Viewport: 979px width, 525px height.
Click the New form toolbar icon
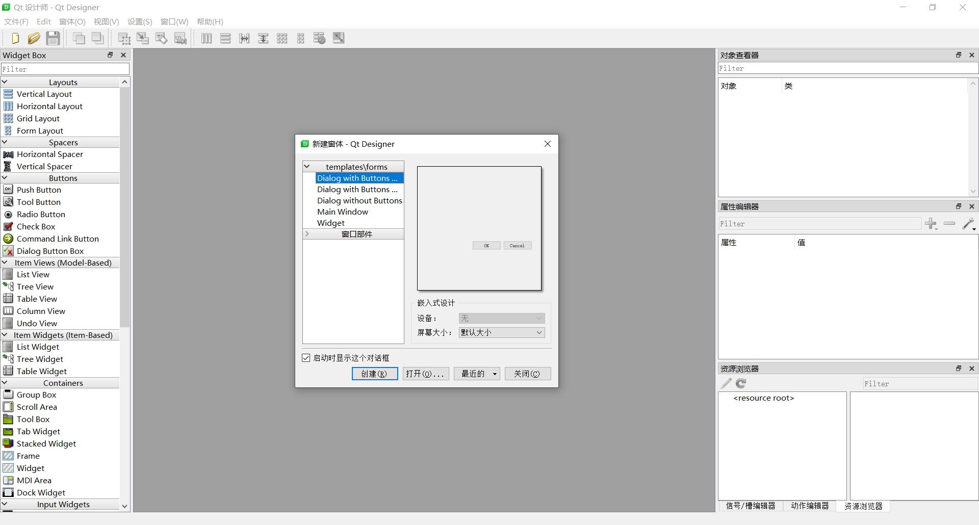coord(15,38)
